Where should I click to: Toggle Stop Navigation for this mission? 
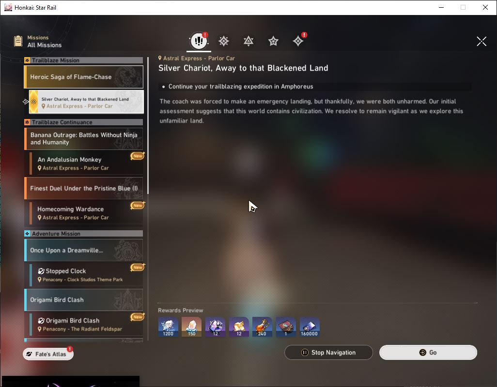click(x=328, y=353)
